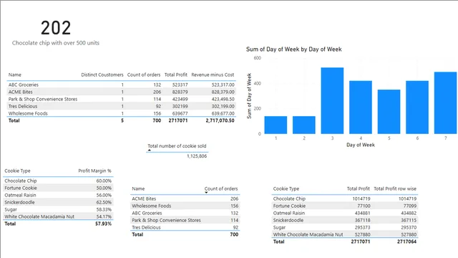The width and height of the screenshot is (458, 258).
Task: Select 'Tres Delicious' in the top table
Action: point(23,106)
